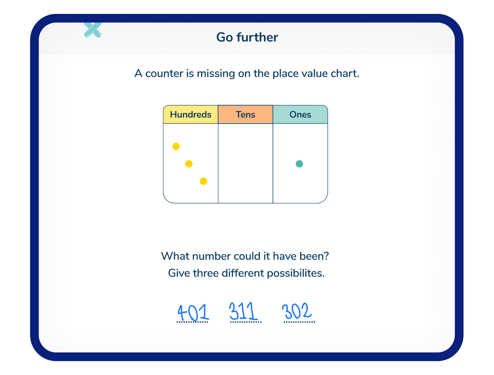Click the empty Tens column cell
Screen dimensions: 494x375
pos(245,163)
